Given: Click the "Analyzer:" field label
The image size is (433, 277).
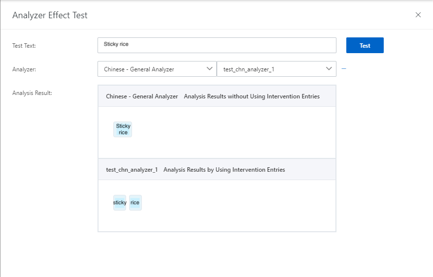Looking at the screenshot, I should [x=24, y=69].
